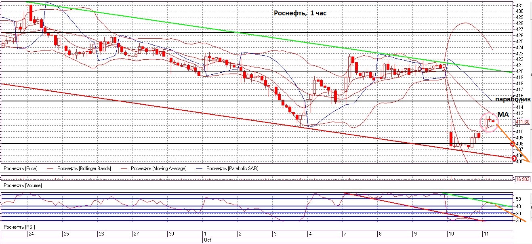Viewport: 532px width, 244px height.
Task: Click the RSI axis label 50
Action: pyautogui.click(x=518, y=199)
